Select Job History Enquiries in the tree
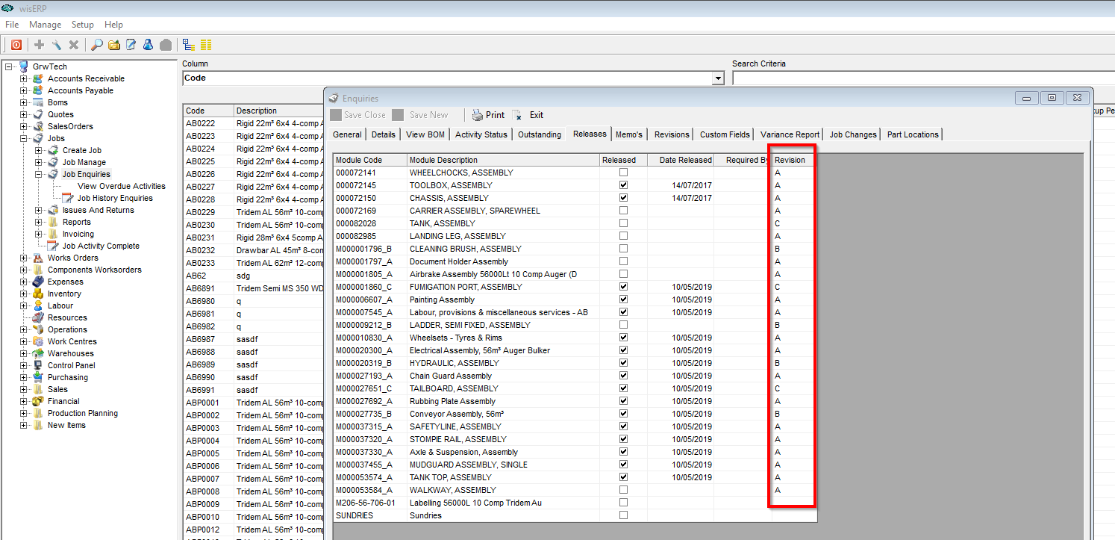1115x540 pixels. 115,198
